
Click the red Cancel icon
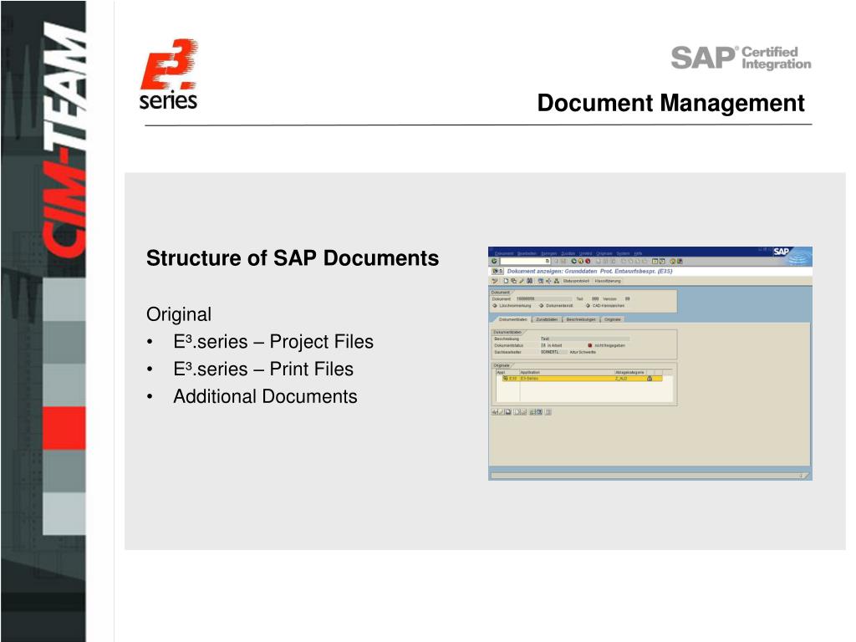pos(588,261)
